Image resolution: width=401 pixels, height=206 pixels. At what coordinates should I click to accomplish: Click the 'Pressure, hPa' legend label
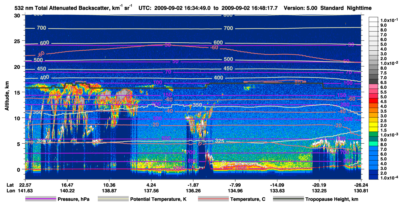pyautogui.click(x=74, y=199)
